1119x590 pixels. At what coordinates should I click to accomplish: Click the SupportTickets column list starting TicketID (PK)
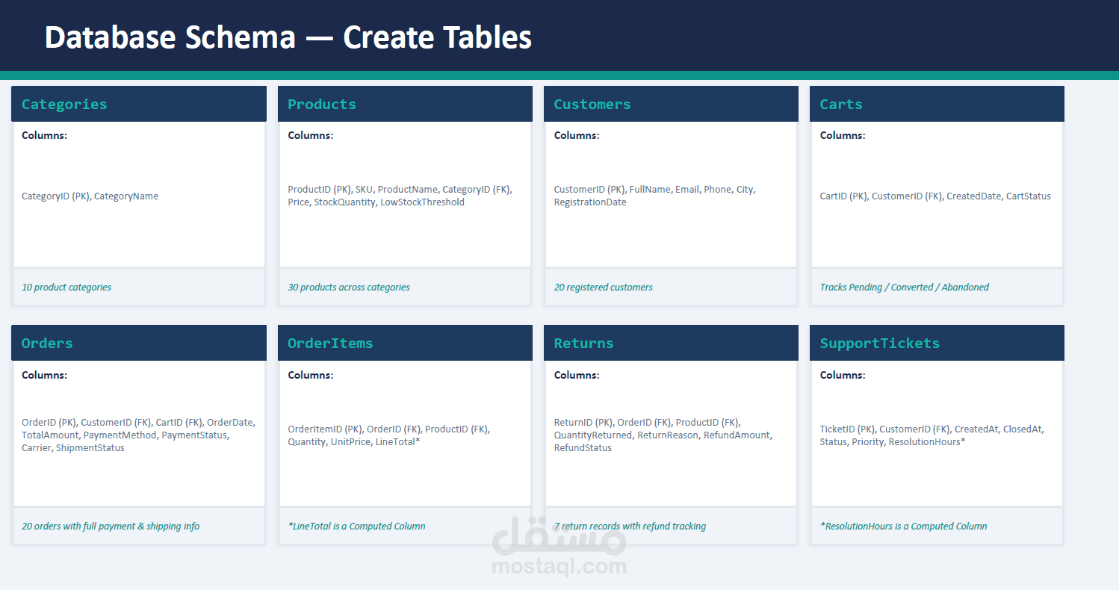point(932,435)
